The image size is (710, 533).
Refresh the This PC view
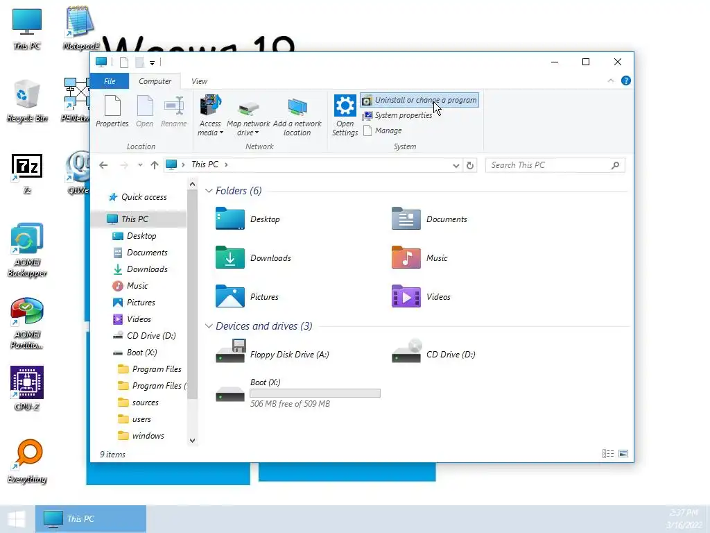point(470,165)
